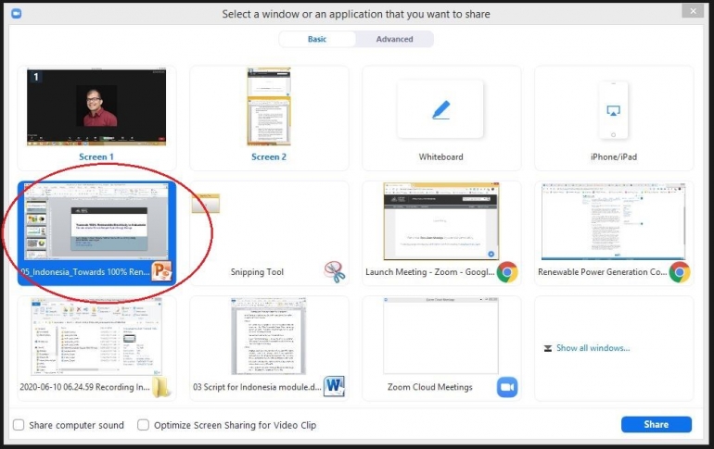Image resolution: width=714 pixels, height=449 pixels.
Task: Select the Renewable Power Generation Co... preview
Action: click(613, 222)
